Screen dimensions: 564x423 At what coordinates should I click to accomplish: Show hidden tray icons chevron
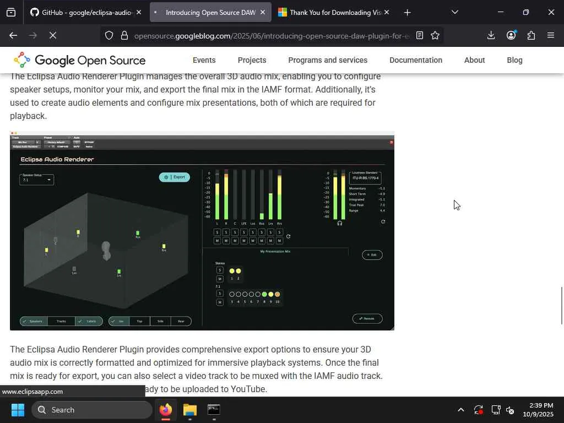pyautogui.click(x=461, y=410)
